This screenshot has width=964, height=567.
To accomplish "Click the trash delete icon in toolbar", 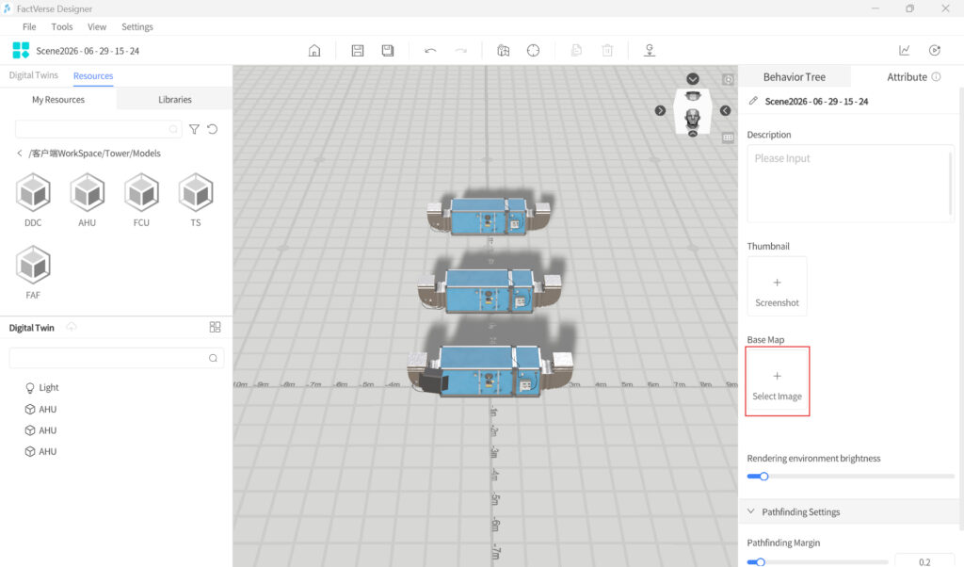I will coord(607,51).
